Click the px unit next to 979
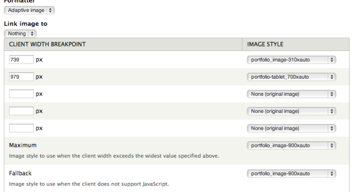 39,77
